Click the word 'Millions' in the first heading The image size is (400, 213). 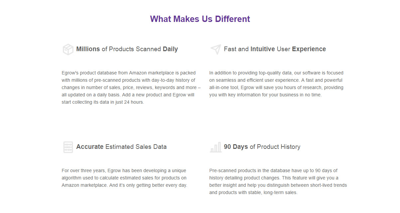88,49
